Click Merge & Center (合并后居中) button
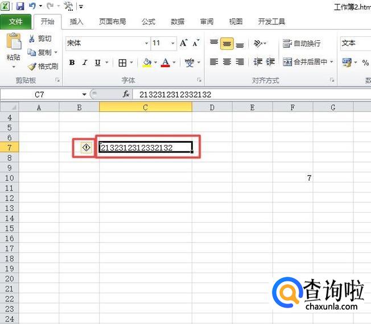Screen dimensions: 371x324 [305, 62]
